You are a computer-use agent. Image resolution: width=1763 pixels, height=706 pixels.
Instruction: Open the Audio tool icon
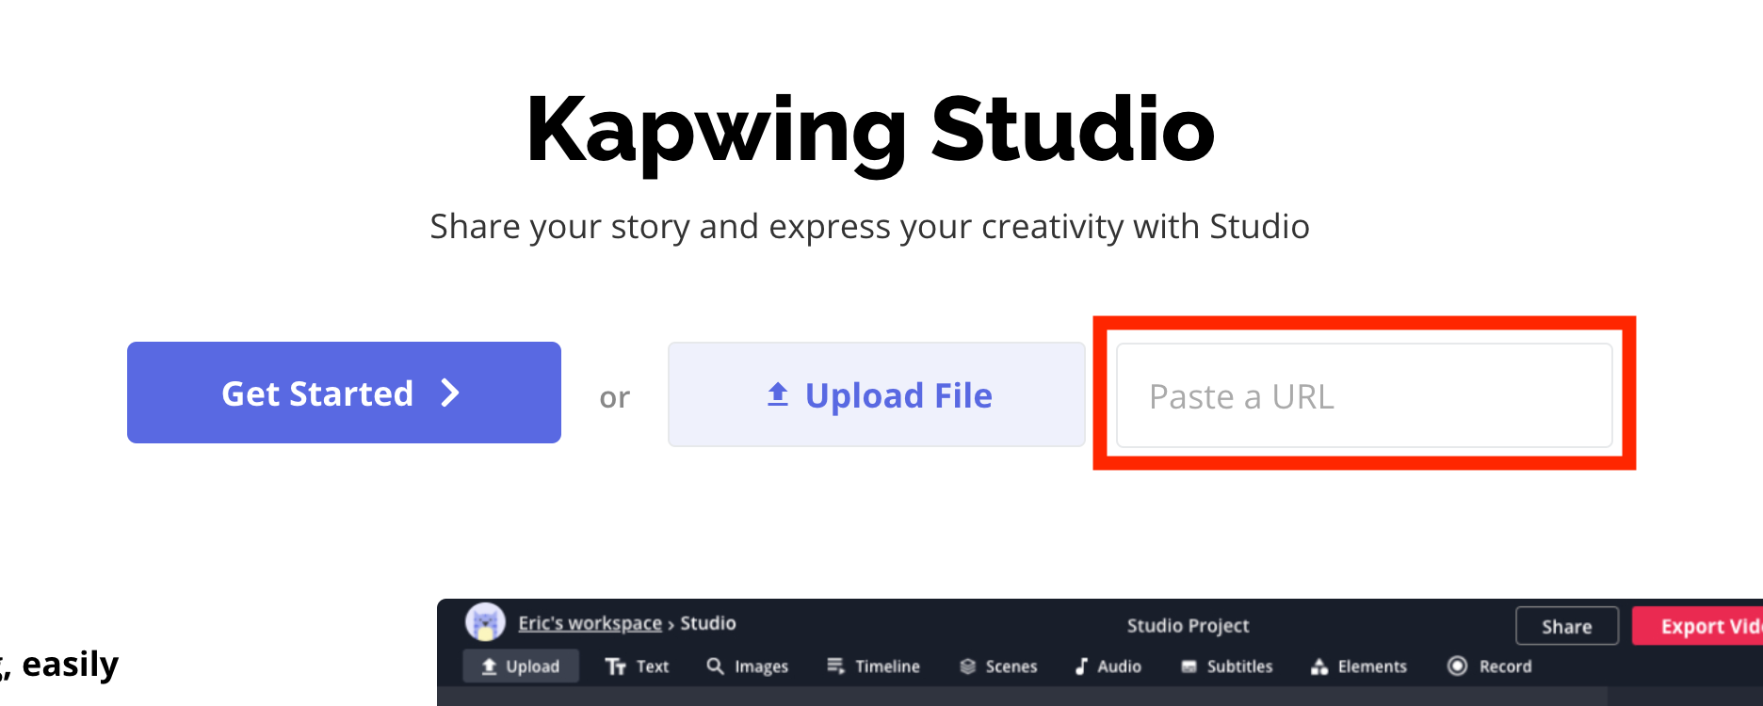[x=1081, y=666]
